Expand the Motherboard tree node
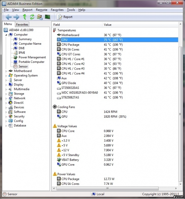 coord(6,71)
